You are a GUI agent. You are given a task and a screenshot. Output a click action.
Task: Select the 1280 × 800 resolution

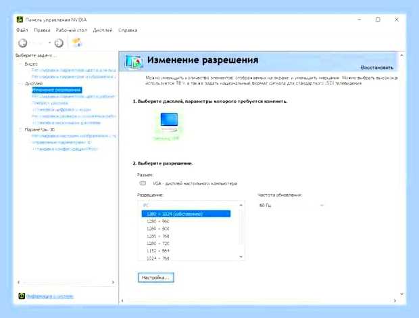(158, 229)
